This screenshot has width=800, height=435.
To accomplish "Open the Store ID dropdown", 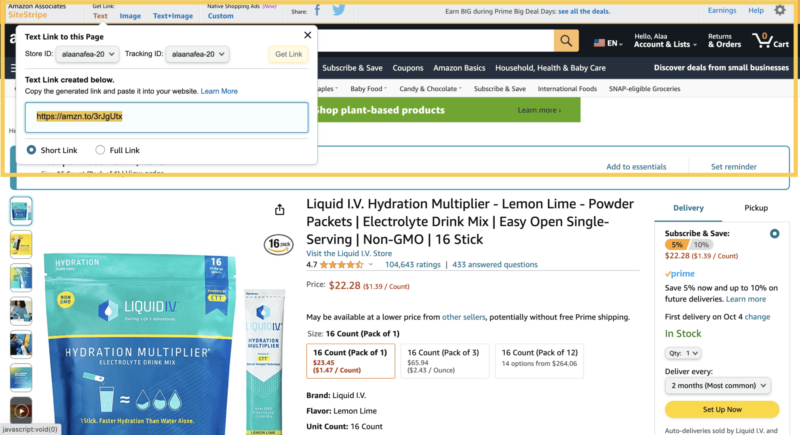I will pos(88,54).
